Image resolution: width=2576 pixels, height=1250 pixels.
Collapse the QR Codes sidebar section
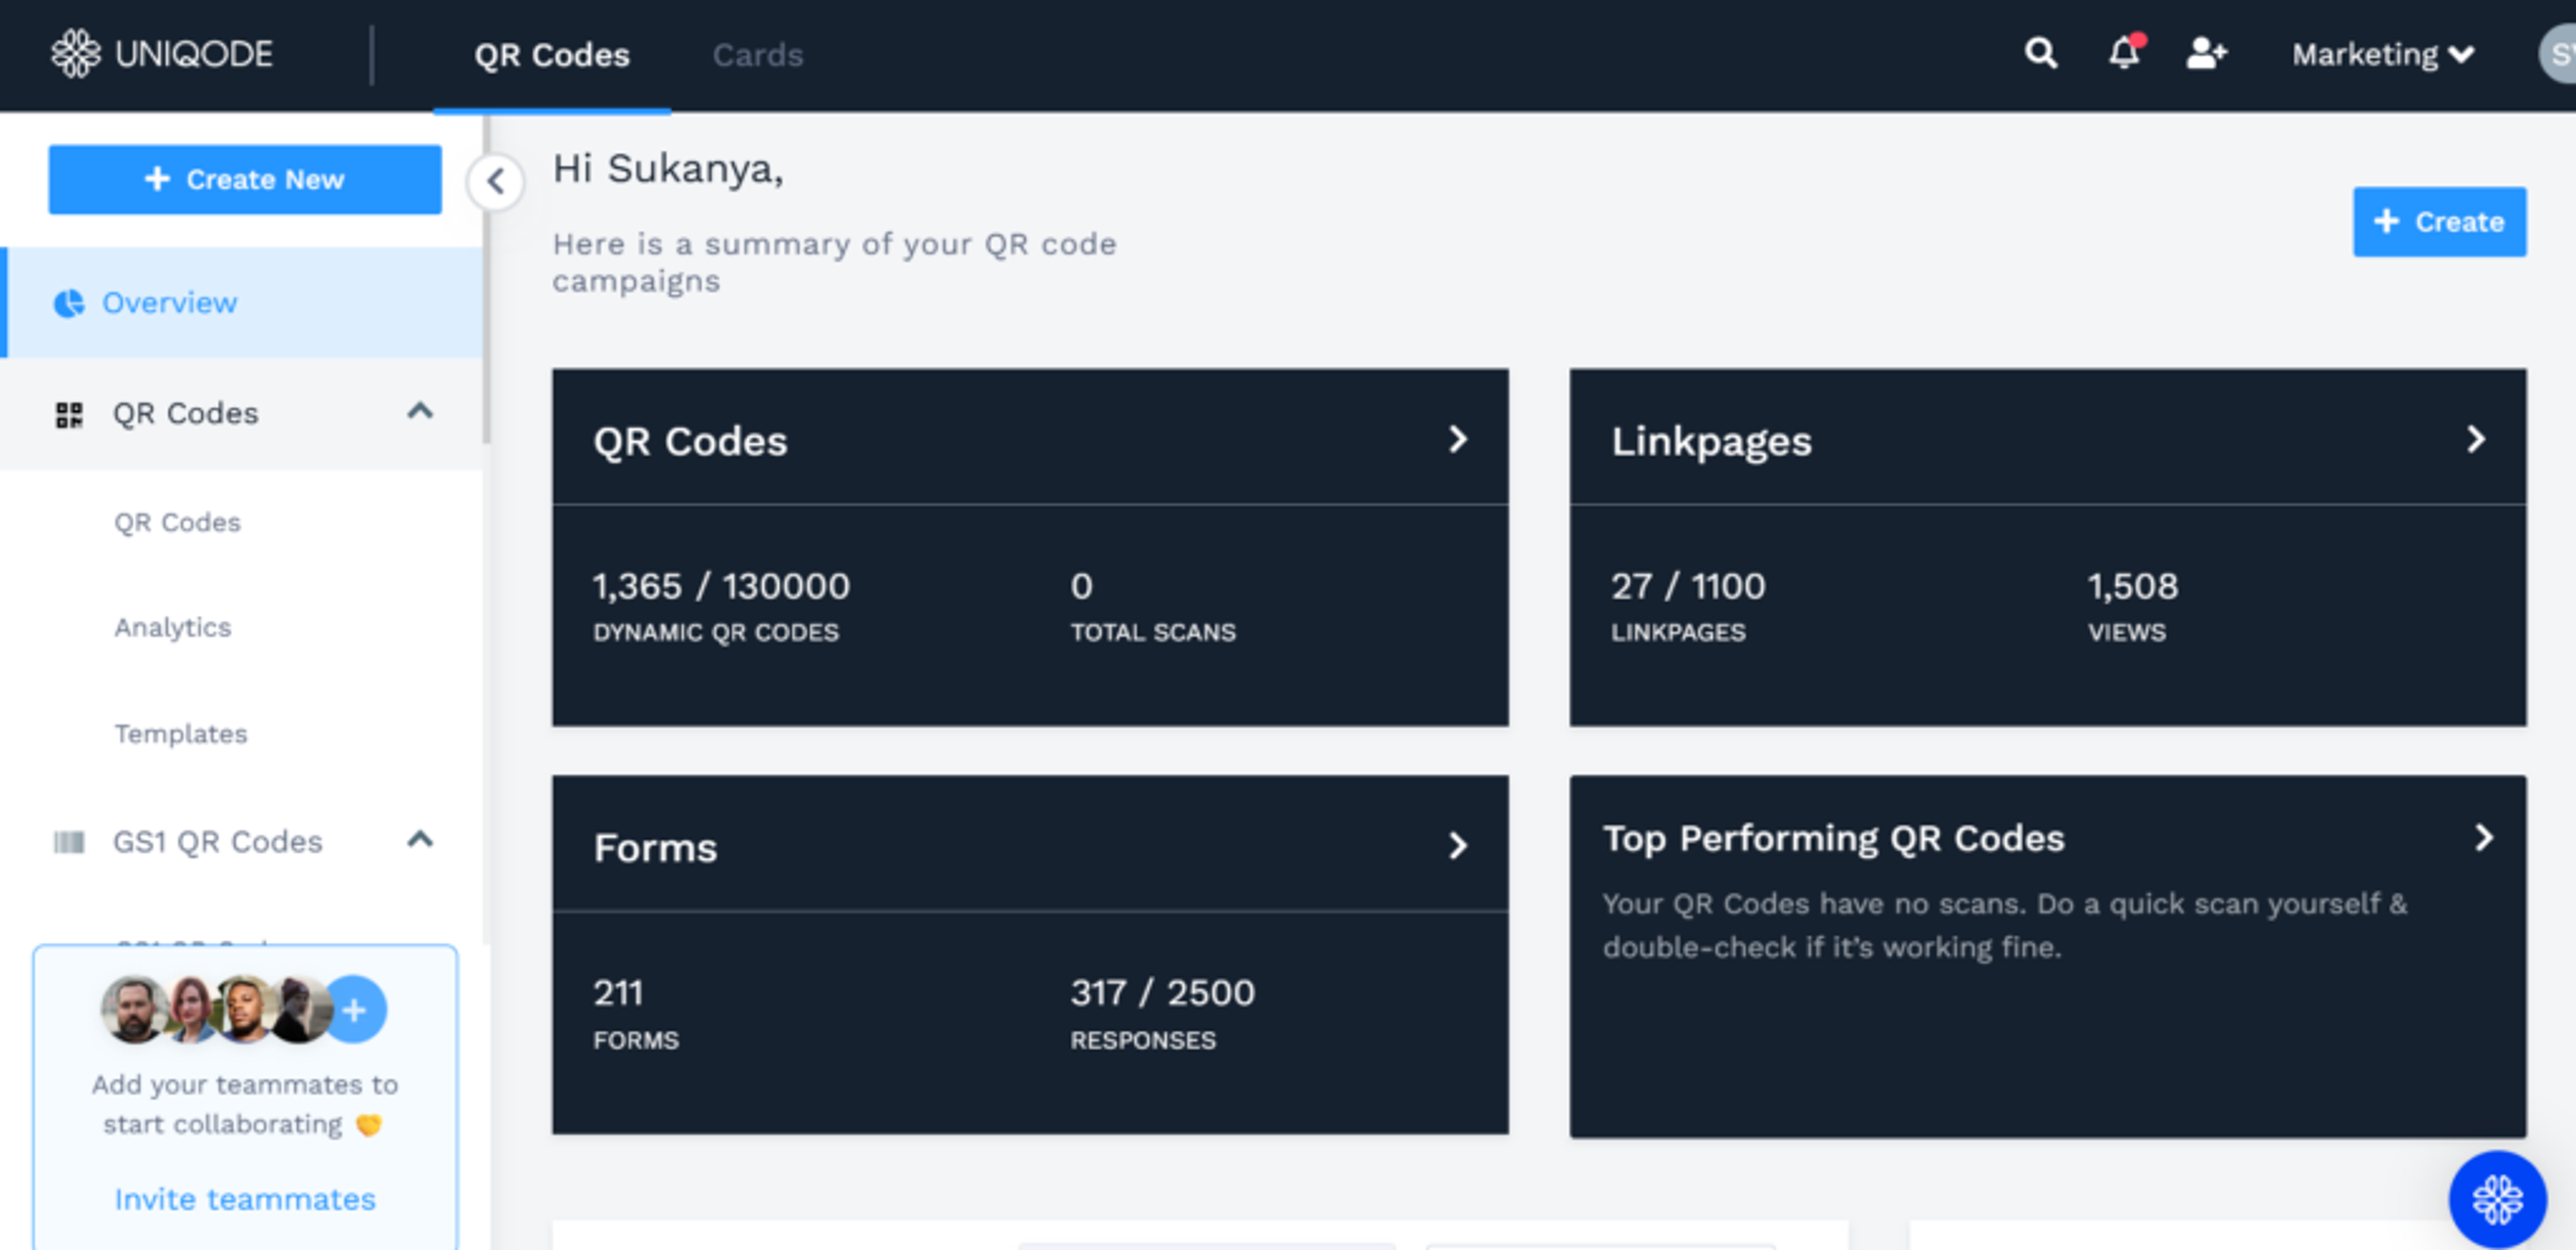(420, 411)
